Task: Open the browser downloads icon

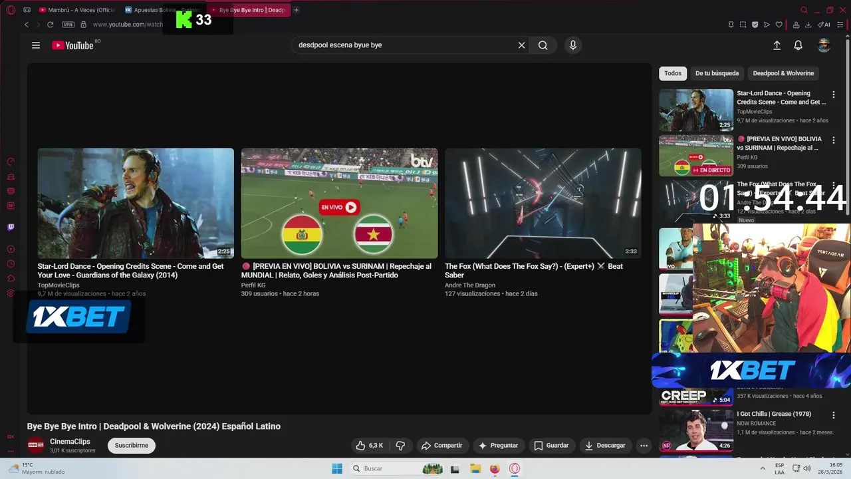Action: [808, 25]
